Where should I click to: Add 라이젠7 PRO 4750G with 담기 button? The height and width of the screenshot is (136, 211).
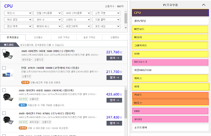(x=114, y=123)
